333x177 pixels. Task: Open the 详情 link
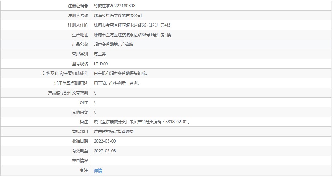click(98, 171)
